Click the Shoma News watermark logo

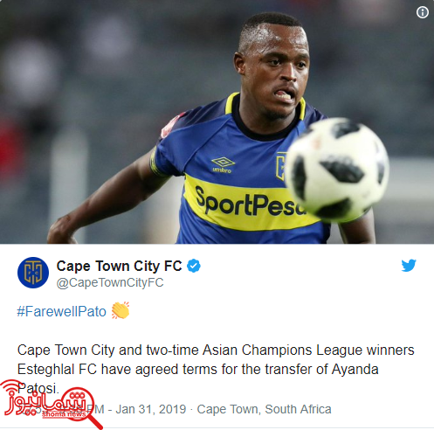tap(50, 403)
